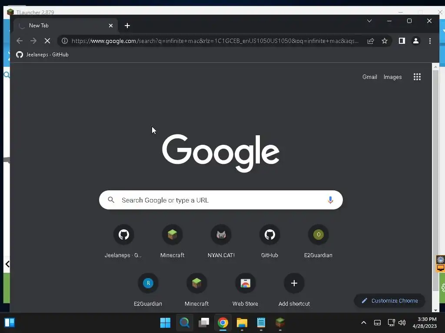Open the Google apps grid
The image size is (445, 333).
pos(417,77)
